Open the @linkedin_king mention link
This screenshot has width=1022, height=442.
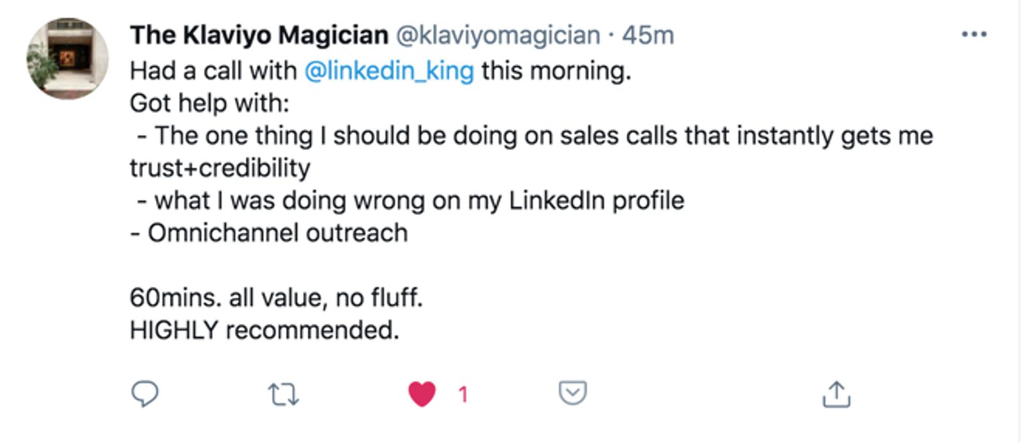click(x=389, y=70)
